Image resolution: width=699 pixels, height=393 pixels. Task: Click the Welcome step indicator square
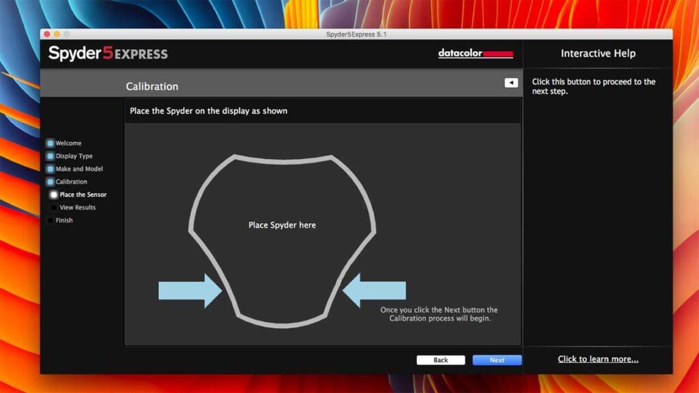[x=51, y=143]
